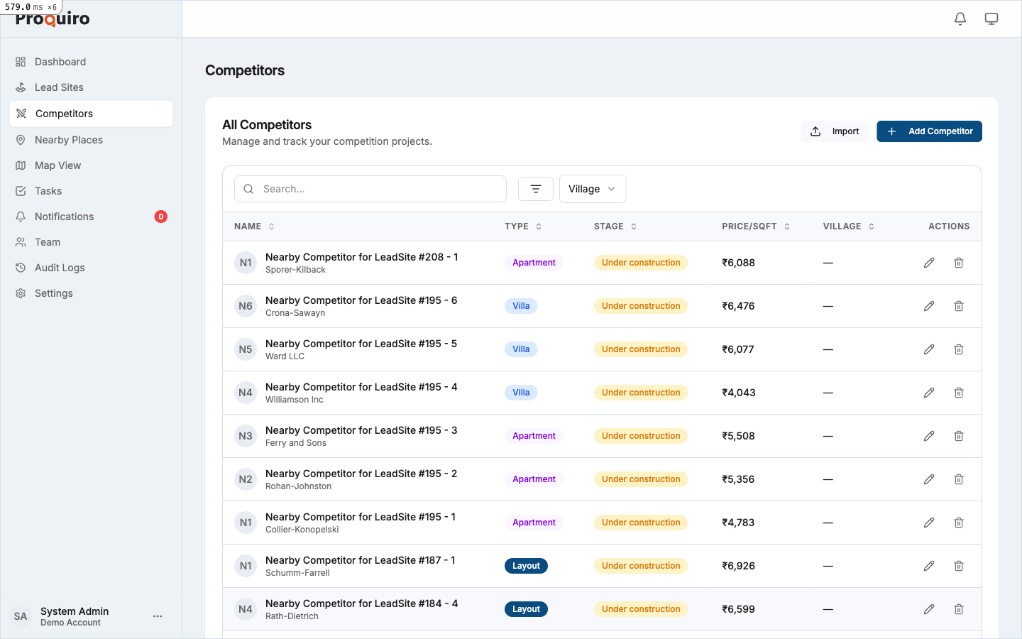
Task: Edit the Williamson Inc competitor entry
Action: point(928,393)
